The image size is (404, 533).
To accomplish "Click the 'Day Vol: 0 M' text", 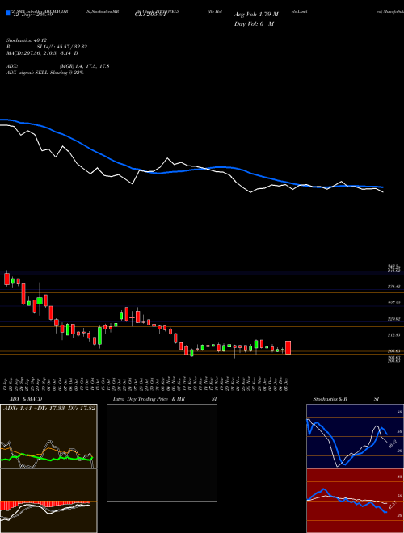I will [x=254, y=24].
